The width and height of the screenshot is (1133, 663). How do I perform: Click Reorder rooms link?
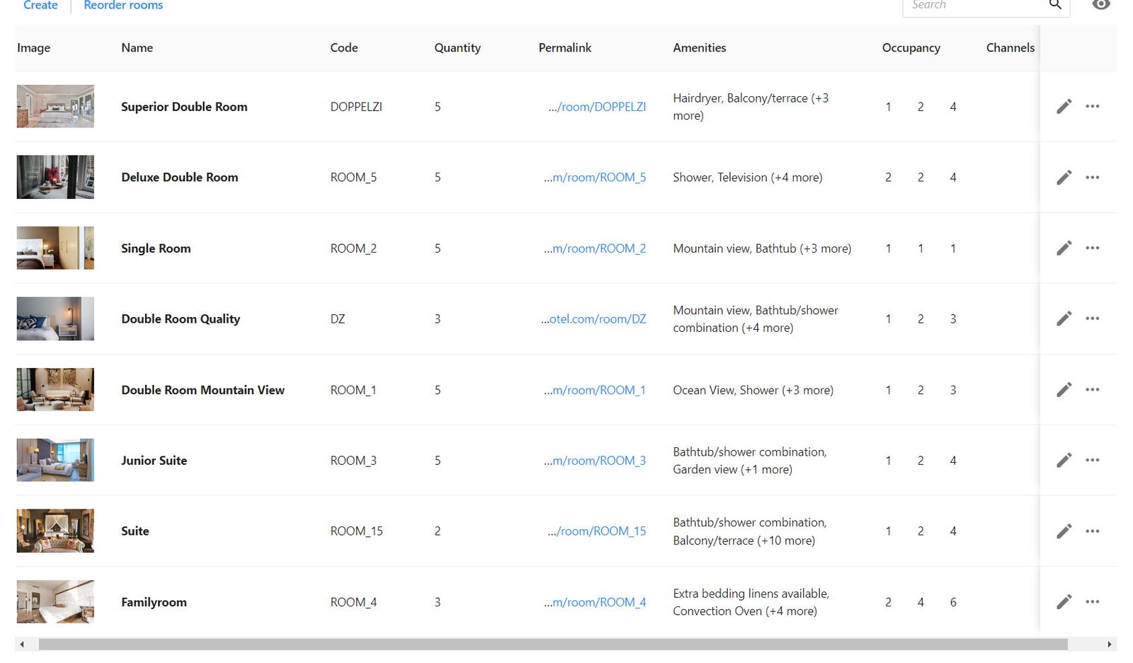[123, 5]
